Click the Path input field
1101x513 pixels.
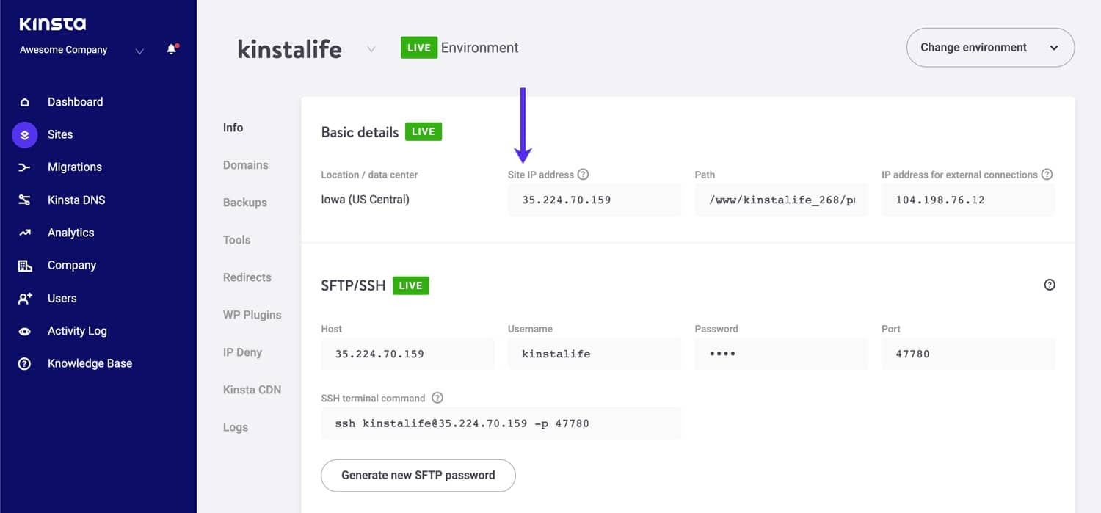coord(780,199)
